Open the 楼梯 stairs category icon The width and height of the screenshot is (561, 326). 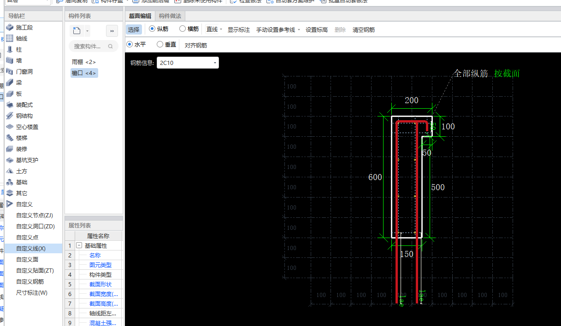[x=10, y=138]
